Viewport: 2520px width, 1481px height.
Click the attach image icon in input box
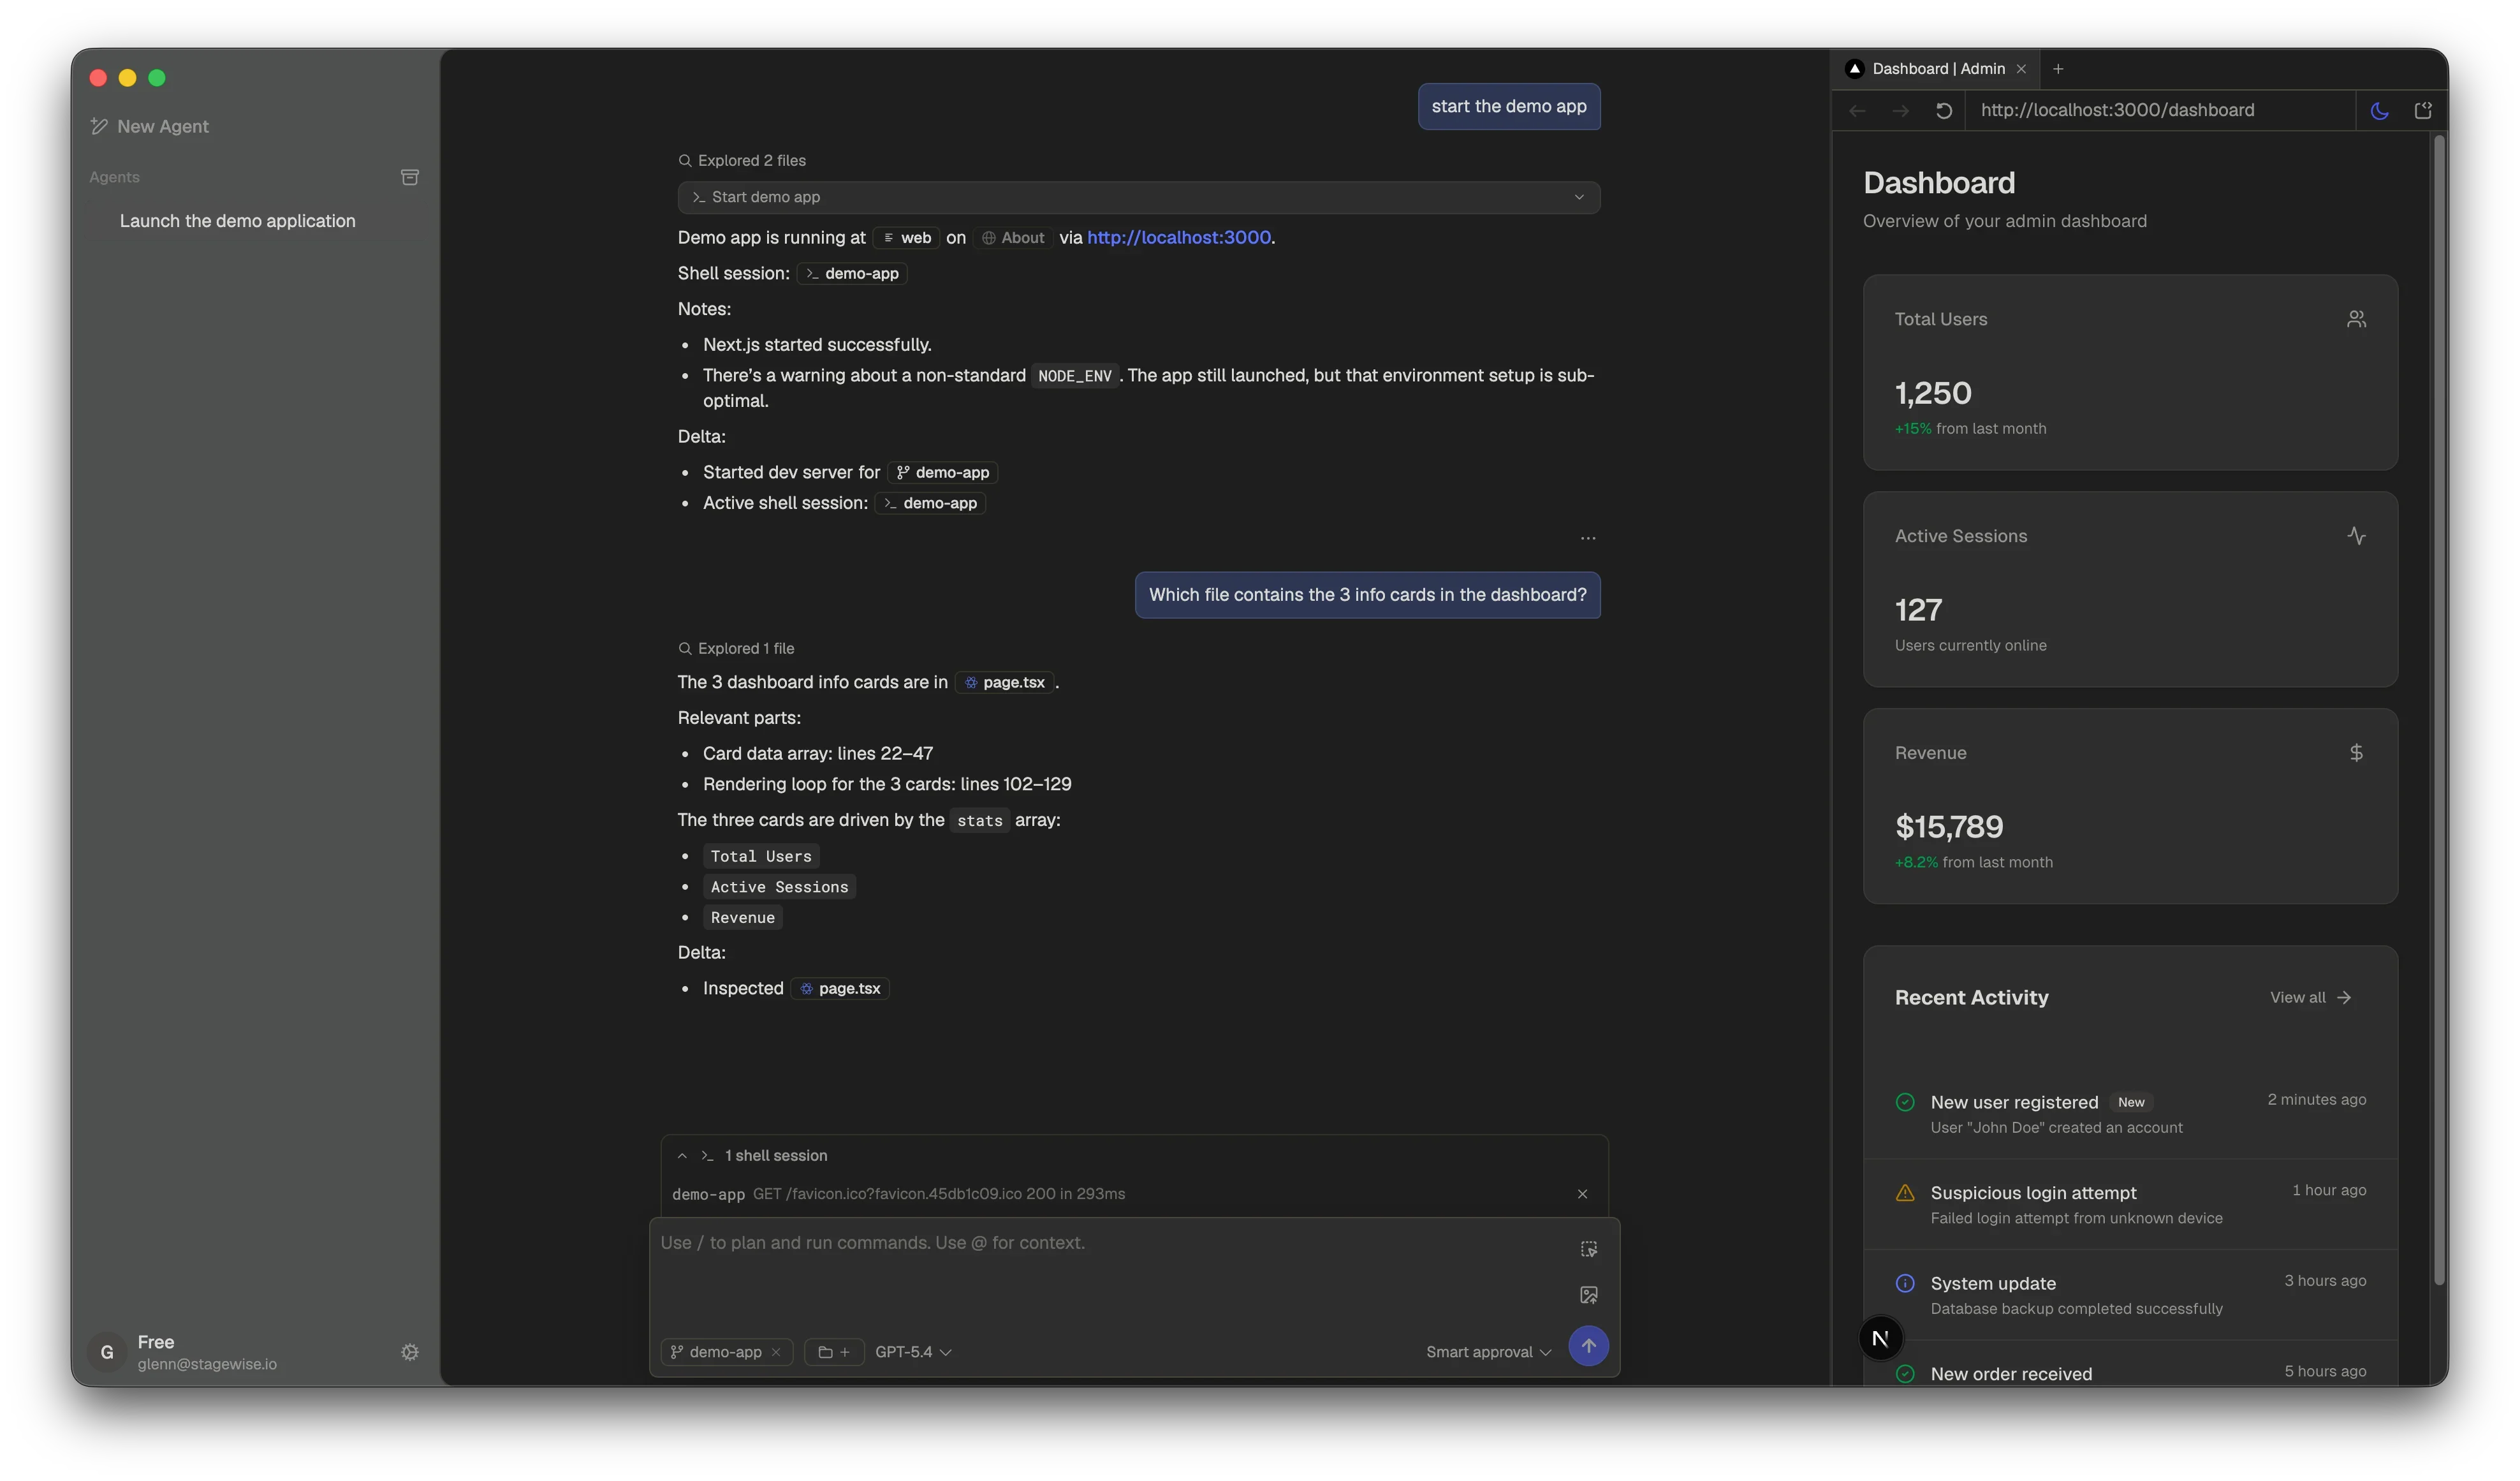coord(1588,1295)
